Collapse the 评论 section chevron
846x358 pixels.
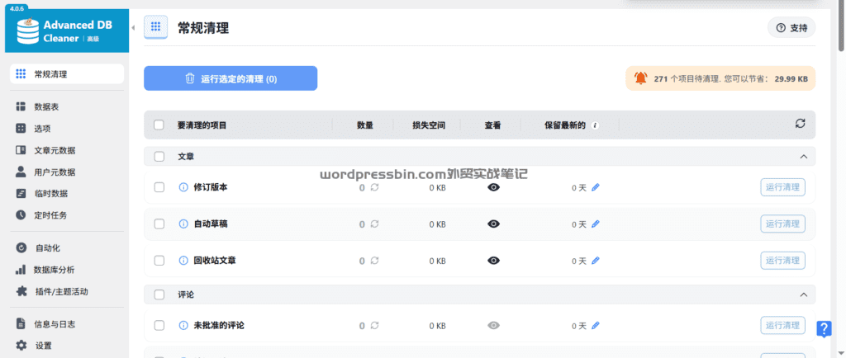pos(803,295)
